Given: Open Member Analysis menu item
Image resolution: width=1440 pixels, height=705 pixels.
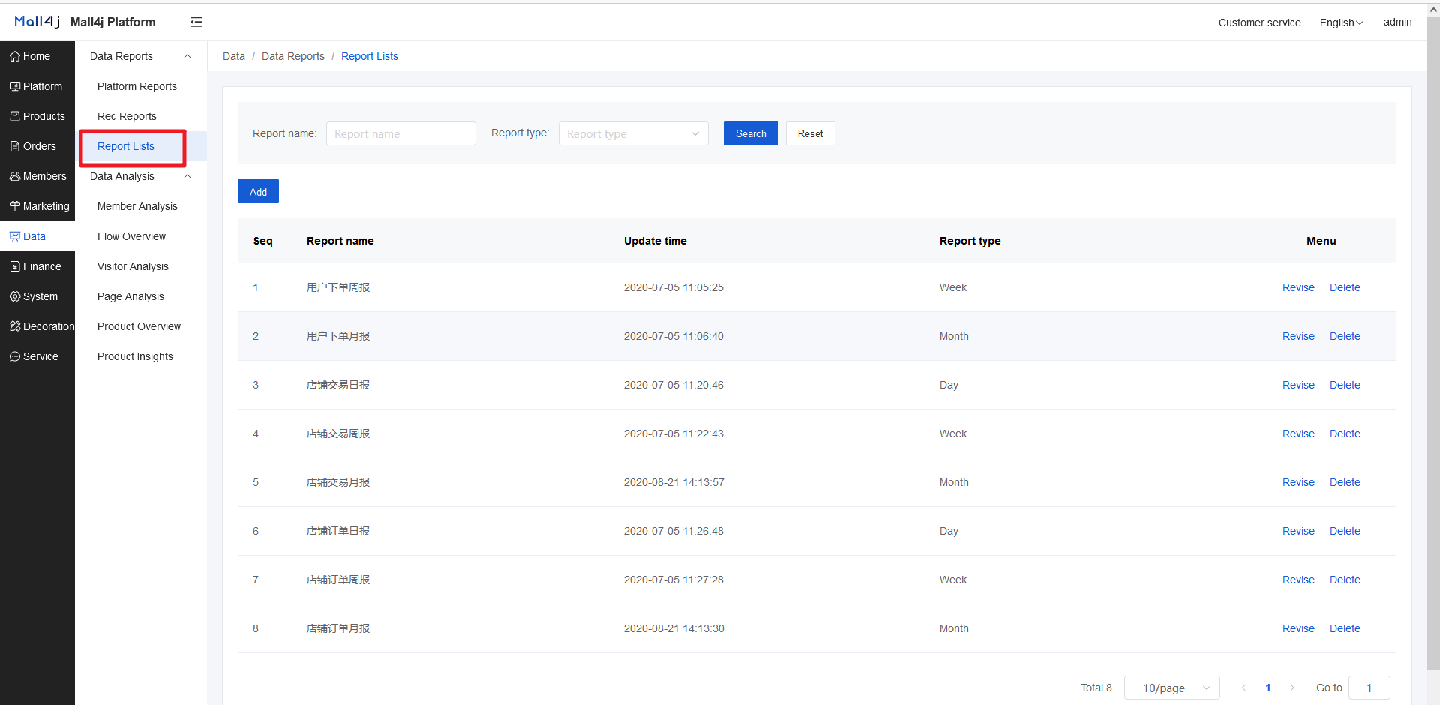Looking at the screenshot, I should click(138, 206).
